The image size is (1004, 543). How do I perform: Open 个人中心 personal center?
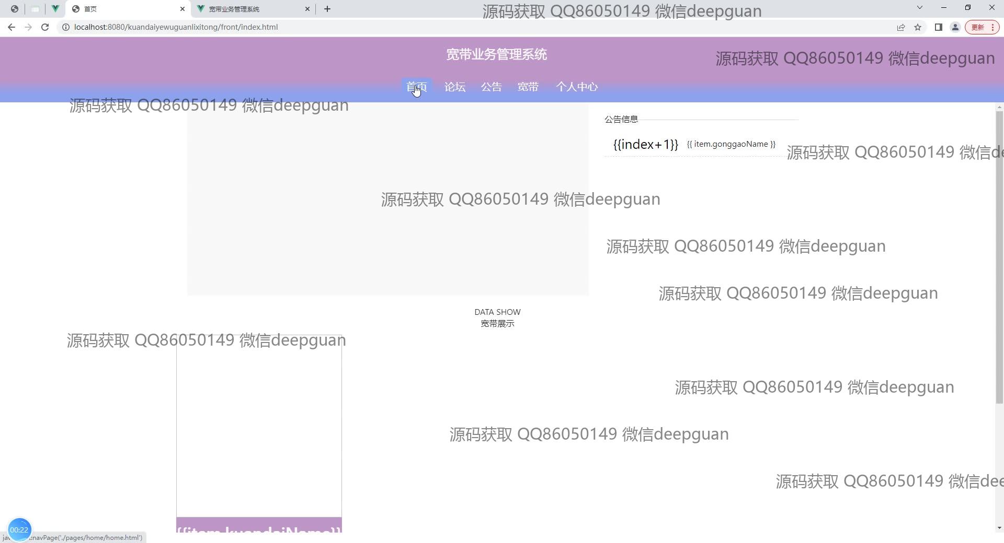(577, 87)
